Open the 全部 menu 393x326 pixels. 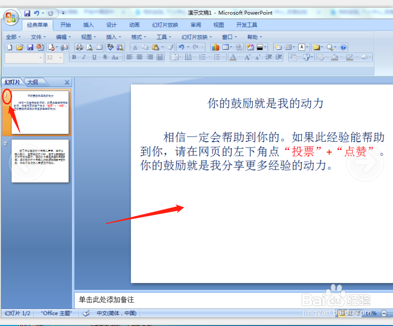(x=13, y=37)
